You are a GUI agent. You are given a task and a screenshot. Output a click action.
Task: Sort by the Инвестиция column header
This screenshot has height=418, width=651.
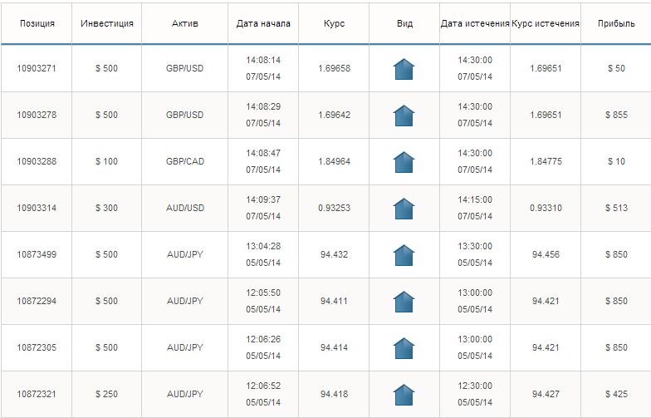tap(106, 23)
